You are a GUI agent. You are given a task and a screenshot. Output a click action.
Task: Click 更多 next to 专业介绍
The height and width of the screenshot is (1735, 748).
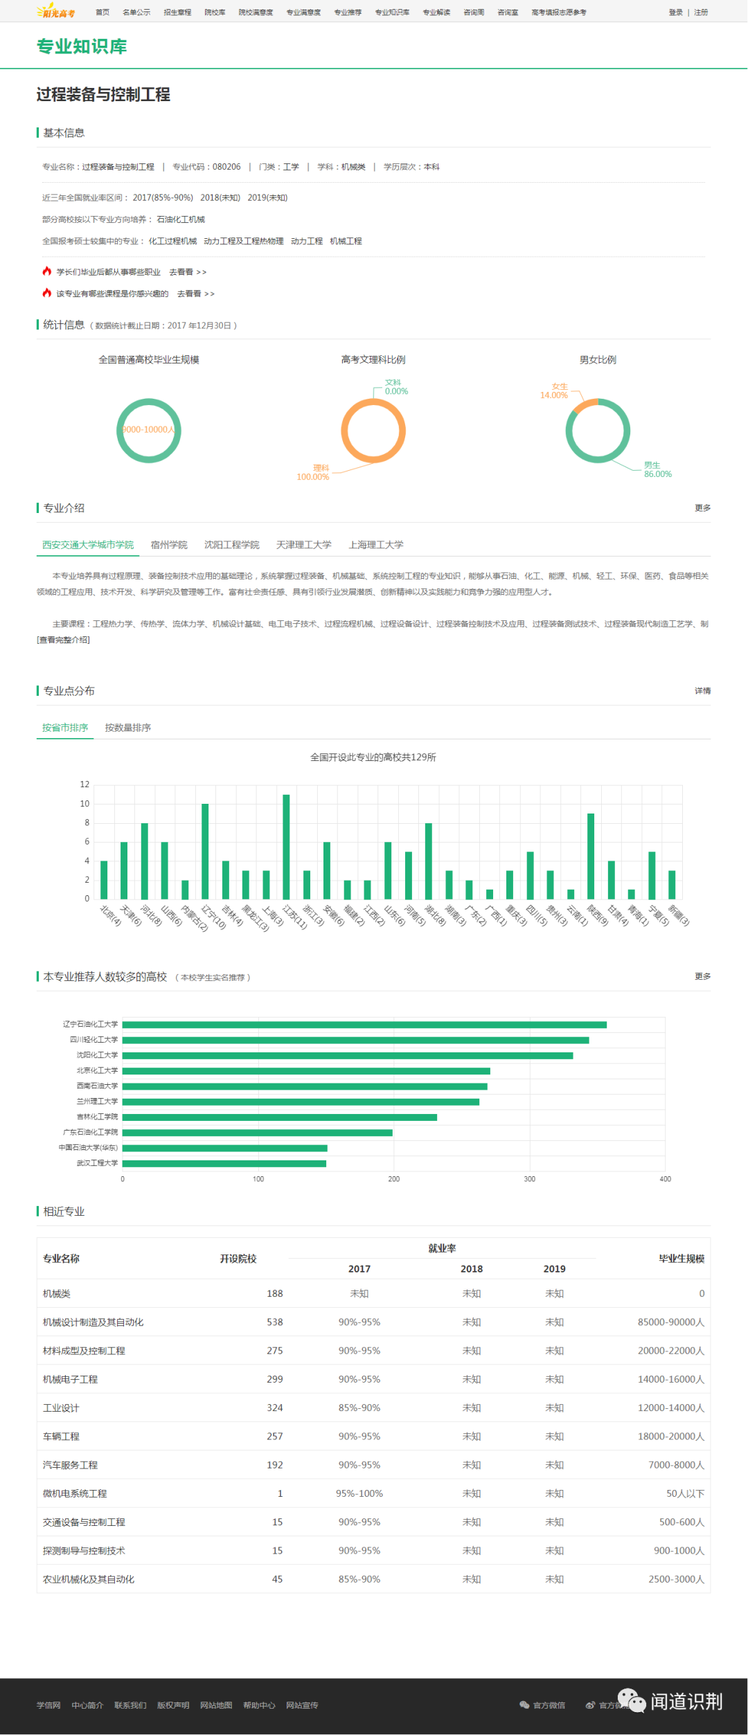pos(702,508)
